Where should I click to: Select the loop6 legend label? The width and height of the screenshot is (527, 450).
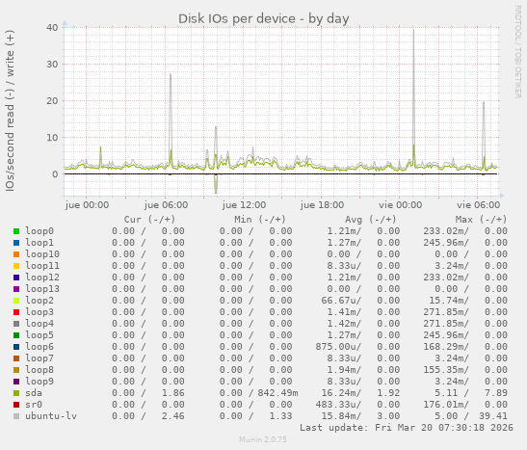pos(40,347)
